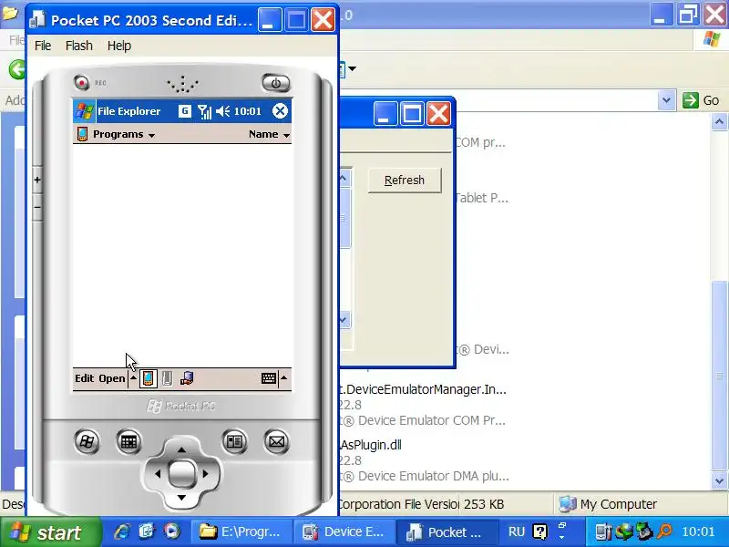Switch to the Pocket ... taskbar button
Screen dimensions: 729x547
pos(447,532)
